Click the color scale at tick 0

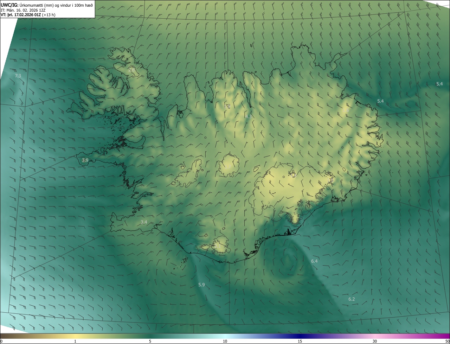1,336
